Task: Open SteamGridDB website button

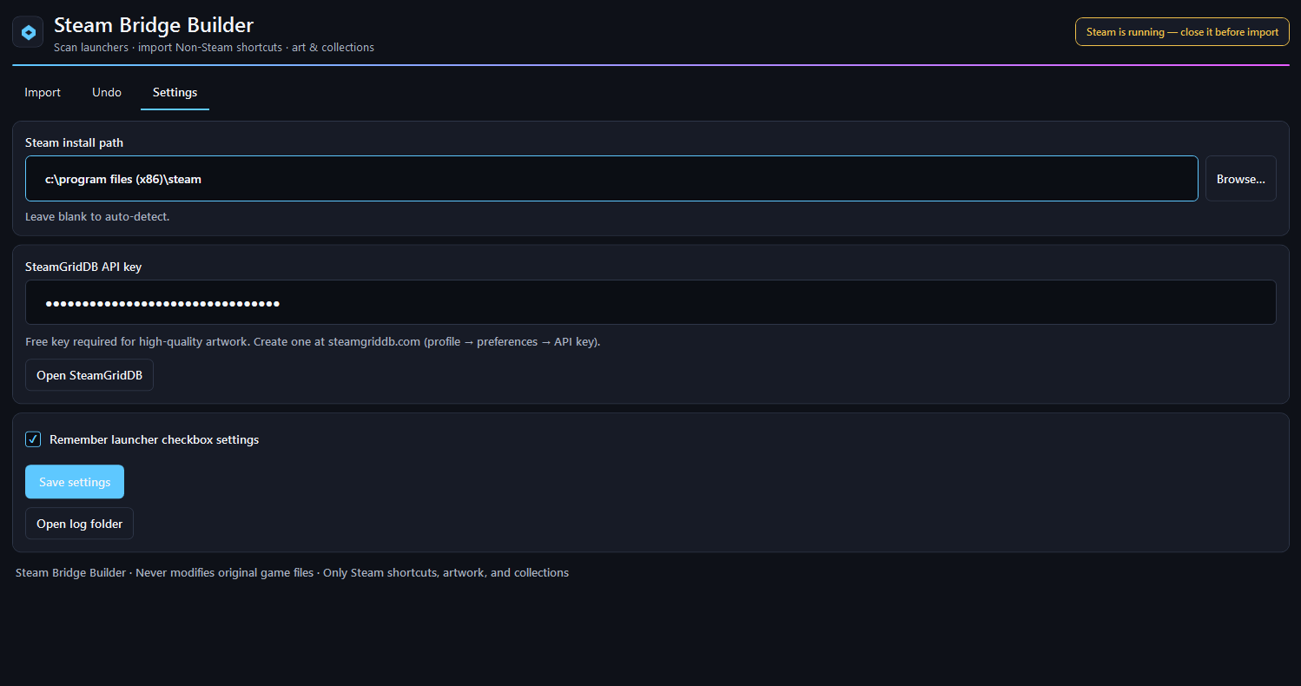Action: click(89, 375)
